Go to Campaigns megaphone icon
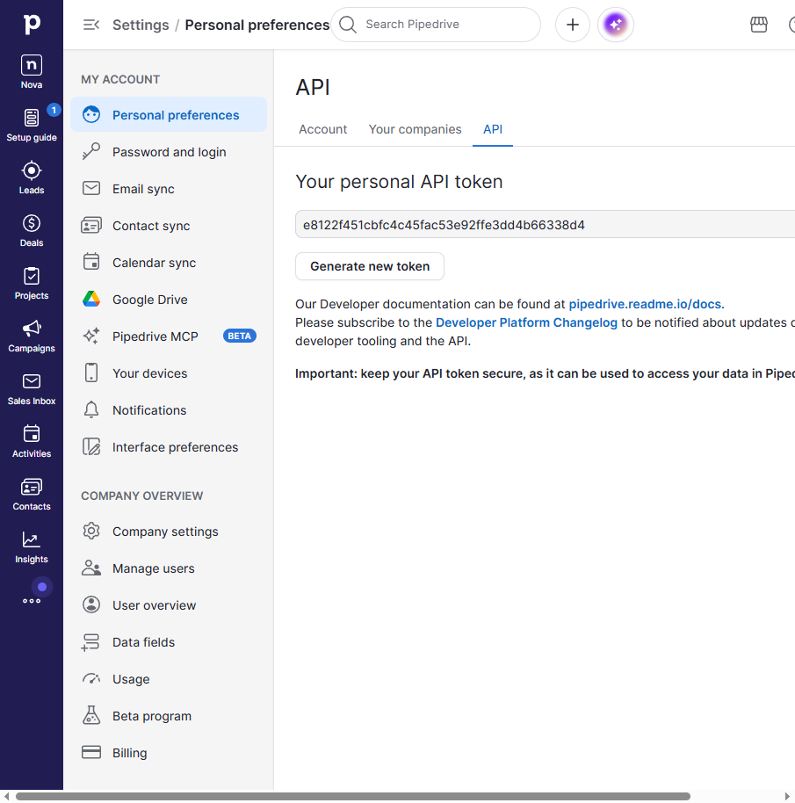The height and width of the screenshot is (803, 795). point(32,336)
